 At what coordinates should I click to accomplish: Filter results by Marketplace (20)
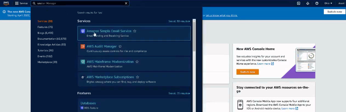tap(47, 62)
